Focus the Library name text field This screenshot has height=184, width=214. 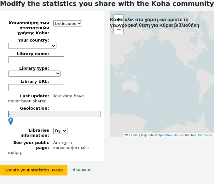pyautogui.click(x=36, y=60)
